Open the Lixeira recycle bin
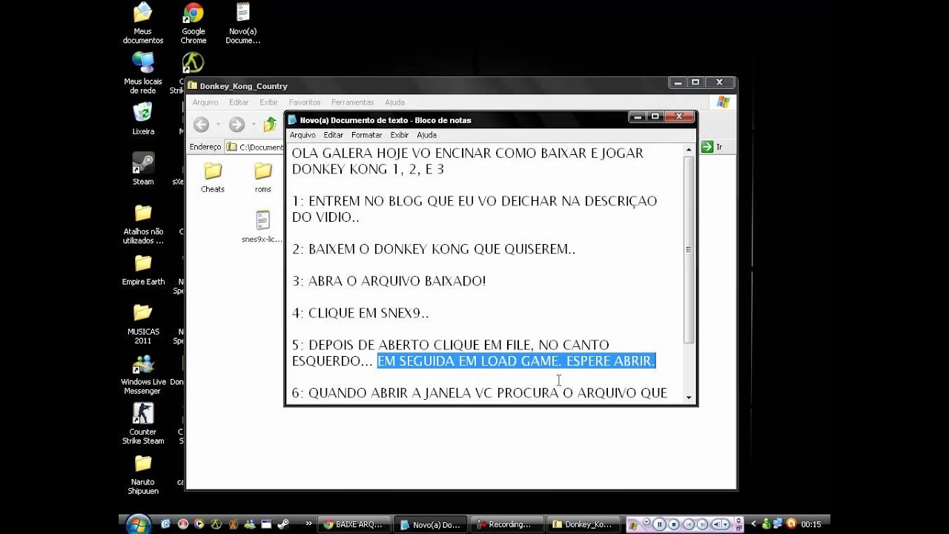The image size is (949, 534). click(143, 119)
